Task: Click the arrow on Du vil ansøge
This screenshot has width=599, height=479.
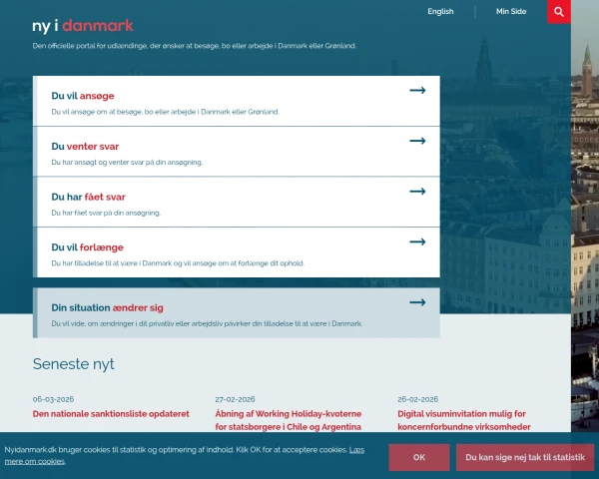Action: 417,90
